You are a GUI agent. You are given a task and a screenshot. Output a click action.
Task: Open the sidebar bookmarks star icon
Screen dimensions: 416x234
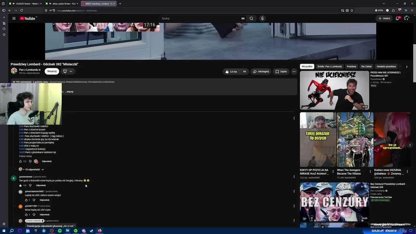coord(4,34)
